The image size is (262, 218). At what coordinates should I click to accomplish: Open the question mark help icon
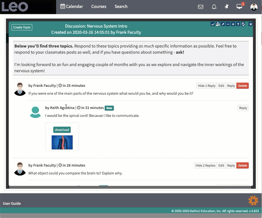[238, 24]
